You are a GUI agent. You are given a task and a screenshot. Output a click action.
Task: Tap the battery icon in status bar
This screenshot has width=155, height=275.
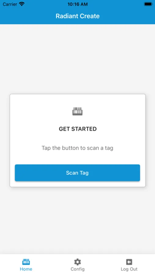click(x=148, y=4)
